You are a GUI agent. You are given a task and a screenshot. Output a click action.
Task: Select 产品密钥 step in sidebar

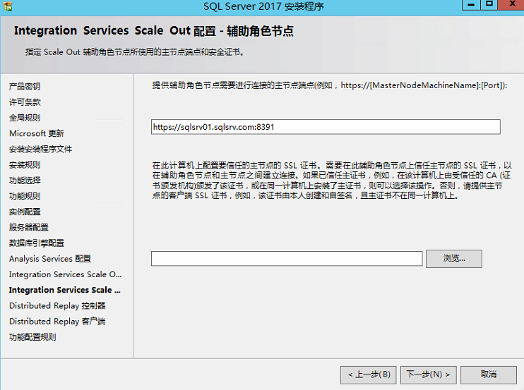coord(25,87)
